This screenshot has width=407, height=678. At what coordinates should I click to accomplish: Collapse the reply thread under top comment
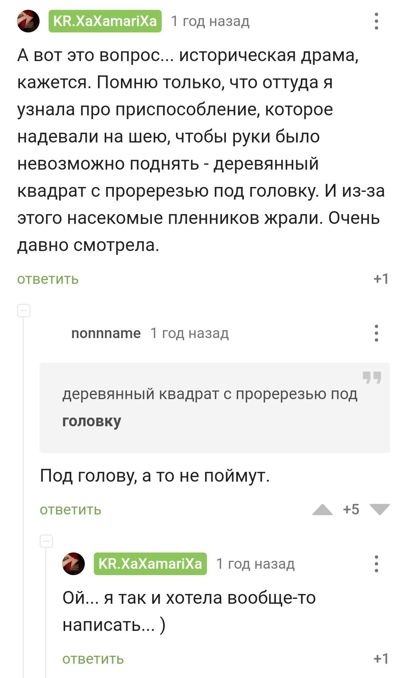point(24,311)
